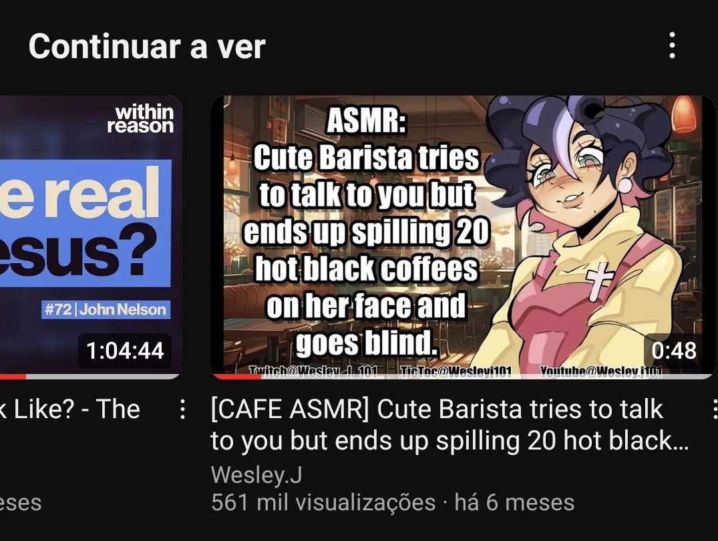Click the red progress bar under ASMR video
Image resolution: width=718 pixels, height=541 pixels.
236,377
